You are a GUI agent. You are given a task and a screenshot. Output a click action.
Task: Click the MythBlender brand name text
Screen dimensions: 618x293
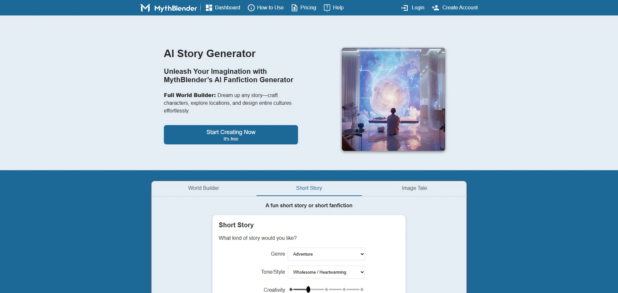point(175,8)
